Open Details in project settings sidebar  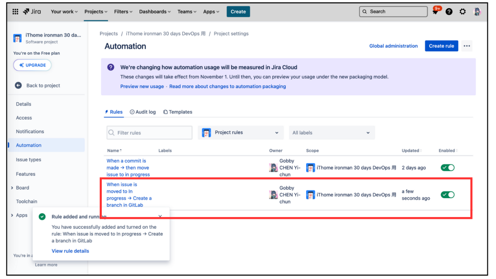(x=24, y=104)
